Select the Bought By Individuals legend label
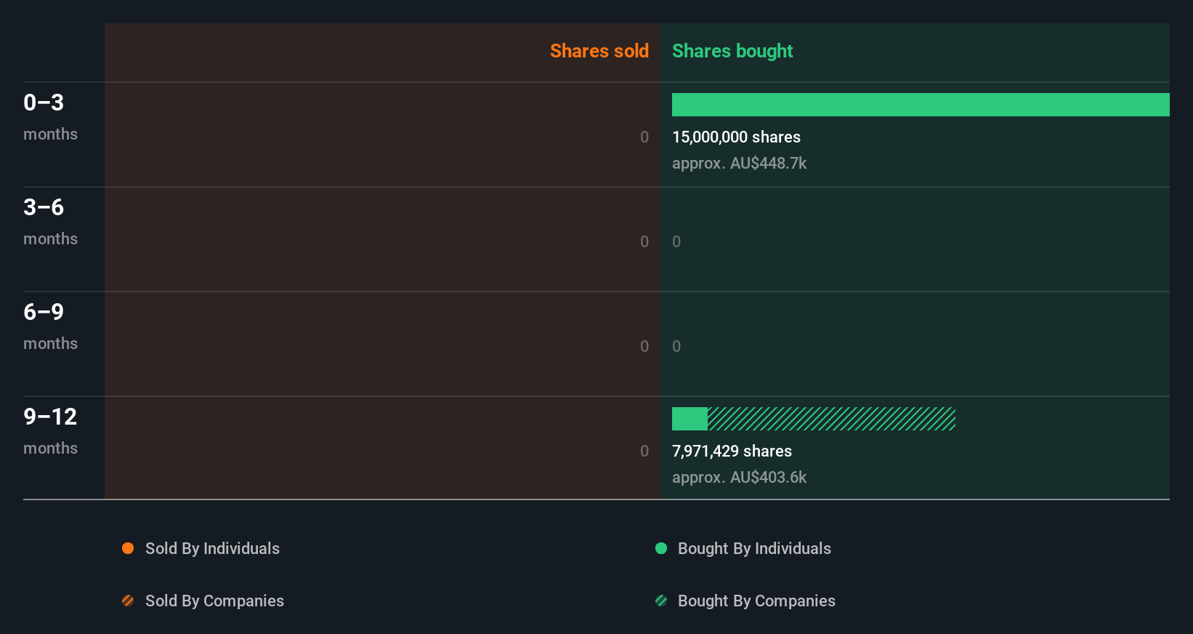 [x=754, y=549]
